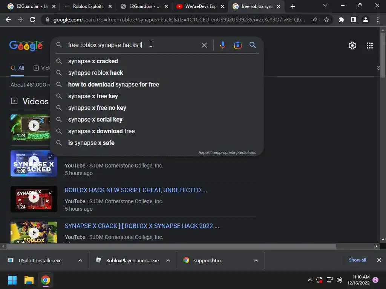Reload the current page

(32, 20)
